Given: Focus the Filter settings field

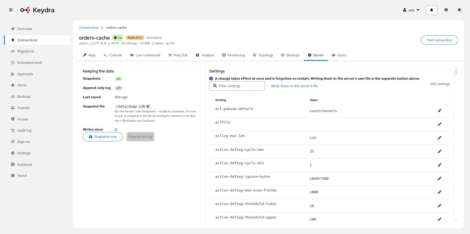Looking at the screenshot, I should (237, 86).
